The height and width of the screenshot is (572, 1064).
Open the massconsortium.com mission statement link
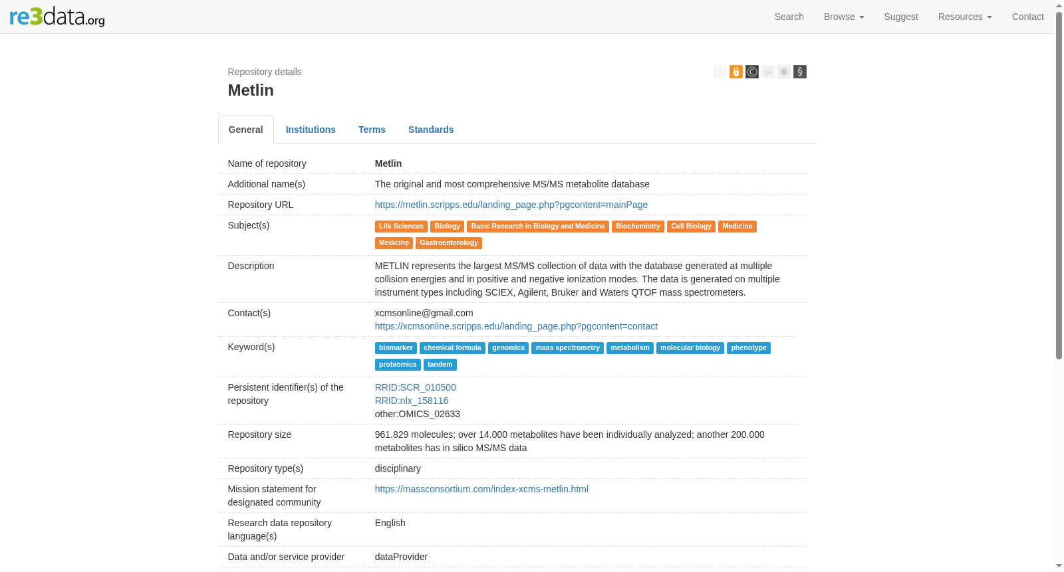481,489
